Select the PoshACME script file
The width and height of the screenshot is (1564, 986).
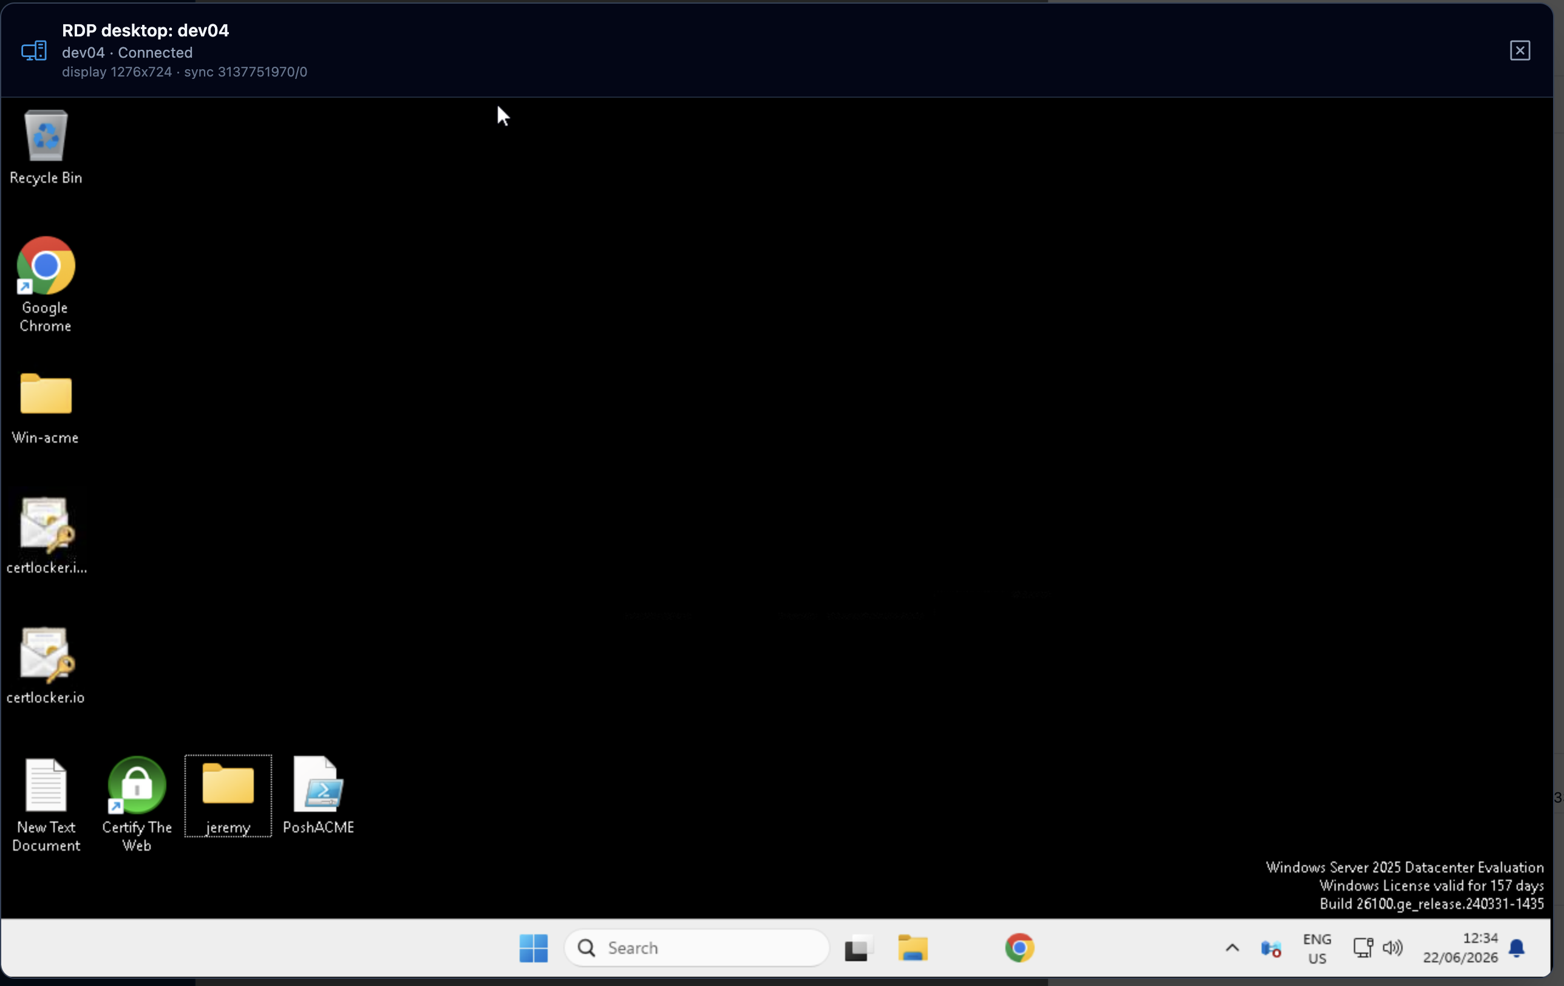318,797
